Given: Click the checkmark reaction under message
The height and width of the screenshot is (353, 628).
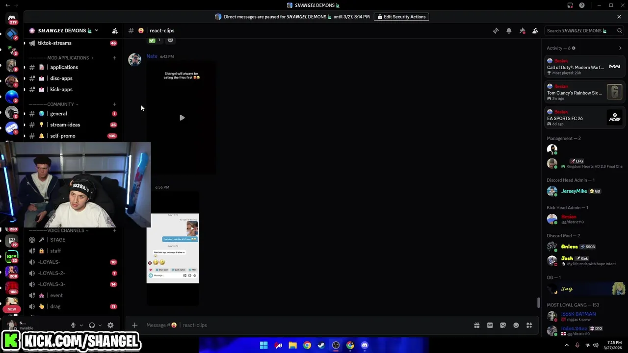Looking at the screenshot, I should pyautogui.click(x=155, y=40).
